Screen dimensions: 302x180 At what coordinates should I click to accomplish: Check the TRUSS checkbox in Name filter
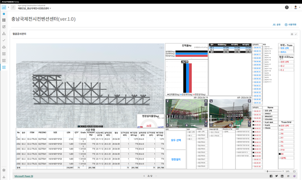(x=264, y=128)
